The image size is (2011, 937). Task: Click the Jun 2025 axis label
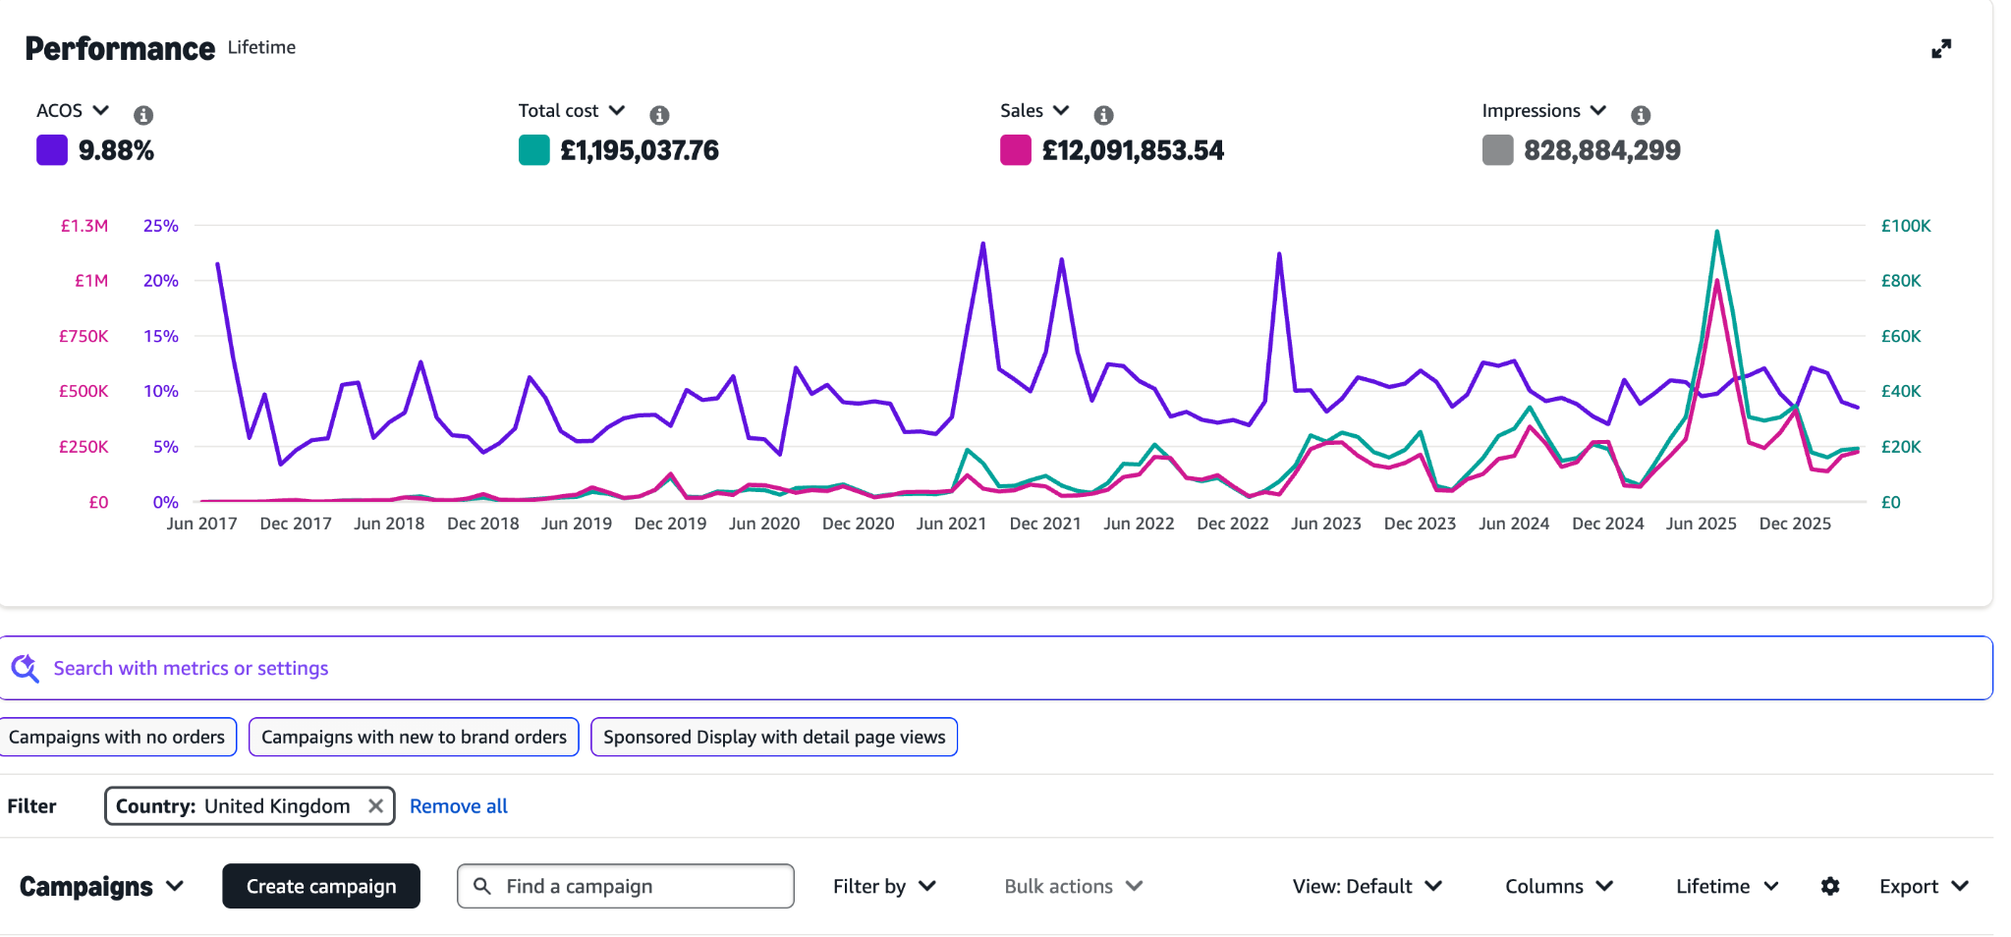click(x=1702, y=524)
